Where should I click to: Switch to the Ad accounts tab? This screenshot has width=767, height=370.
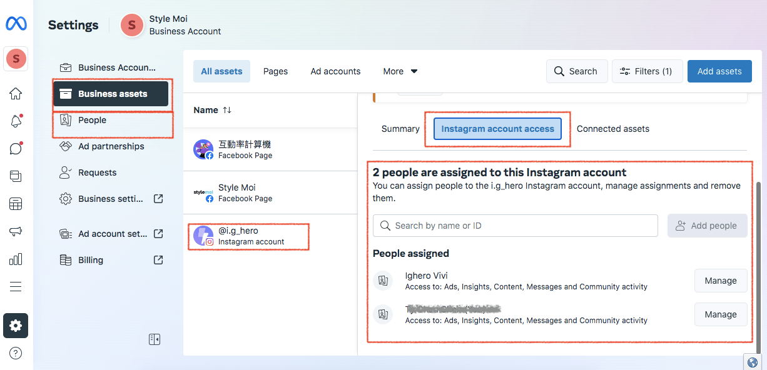click(x=335, y=71)
